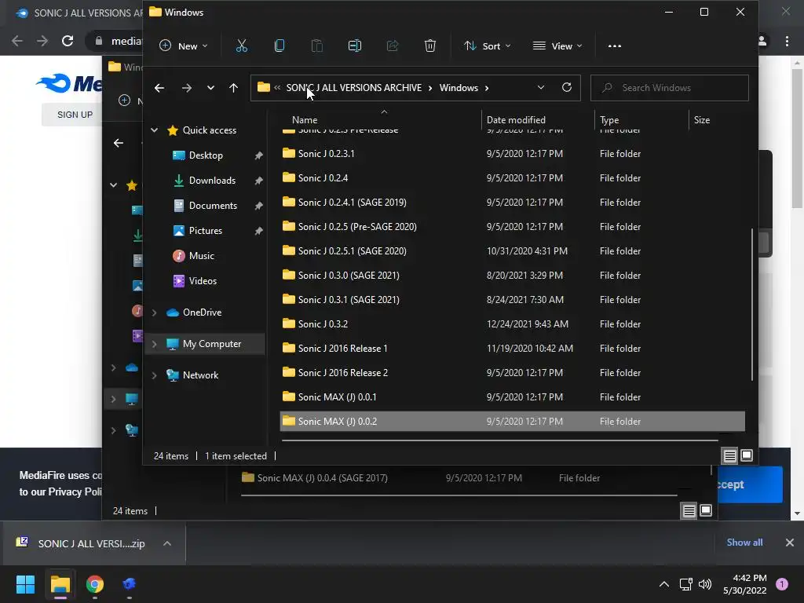Expand the OneDrive tree node

click(155, 312)
